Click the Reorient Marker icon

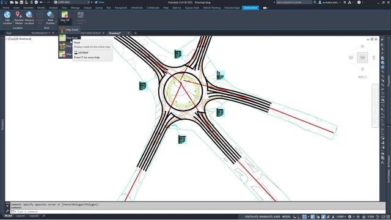pyautogui.click(x=19, y=15)
